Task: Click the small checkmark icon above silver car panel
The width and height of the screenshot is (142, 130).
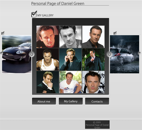Action: pos(115,33)
